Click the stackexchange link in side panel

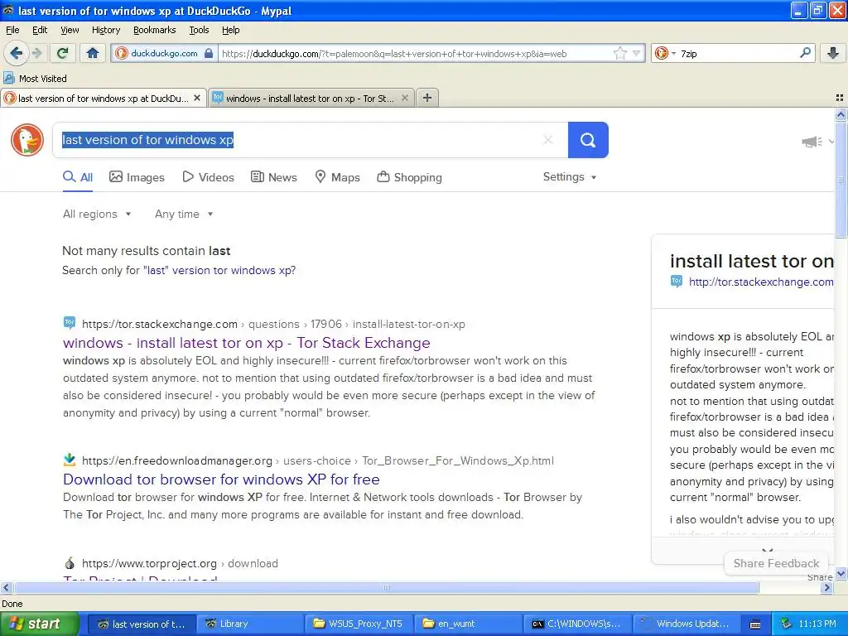761,282
